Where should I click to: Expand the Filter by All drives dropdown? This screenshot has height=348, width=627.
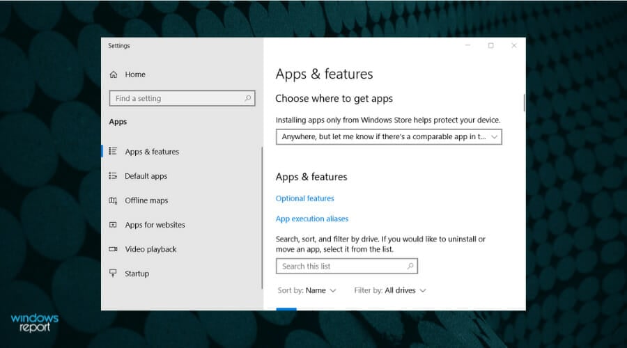(390, 290)
